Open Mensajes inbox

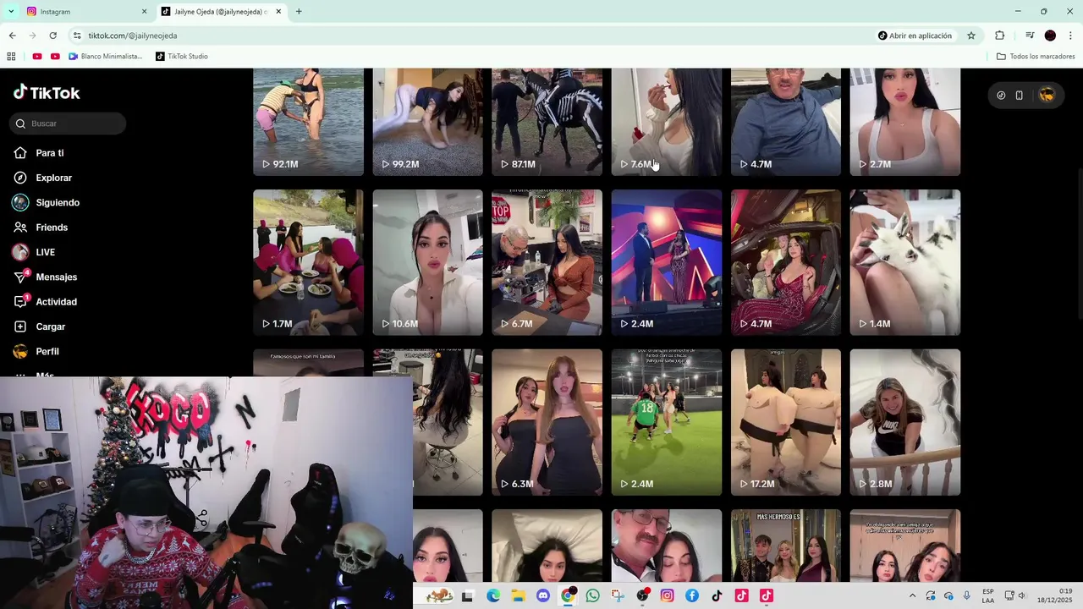click(x=56, y=277)
